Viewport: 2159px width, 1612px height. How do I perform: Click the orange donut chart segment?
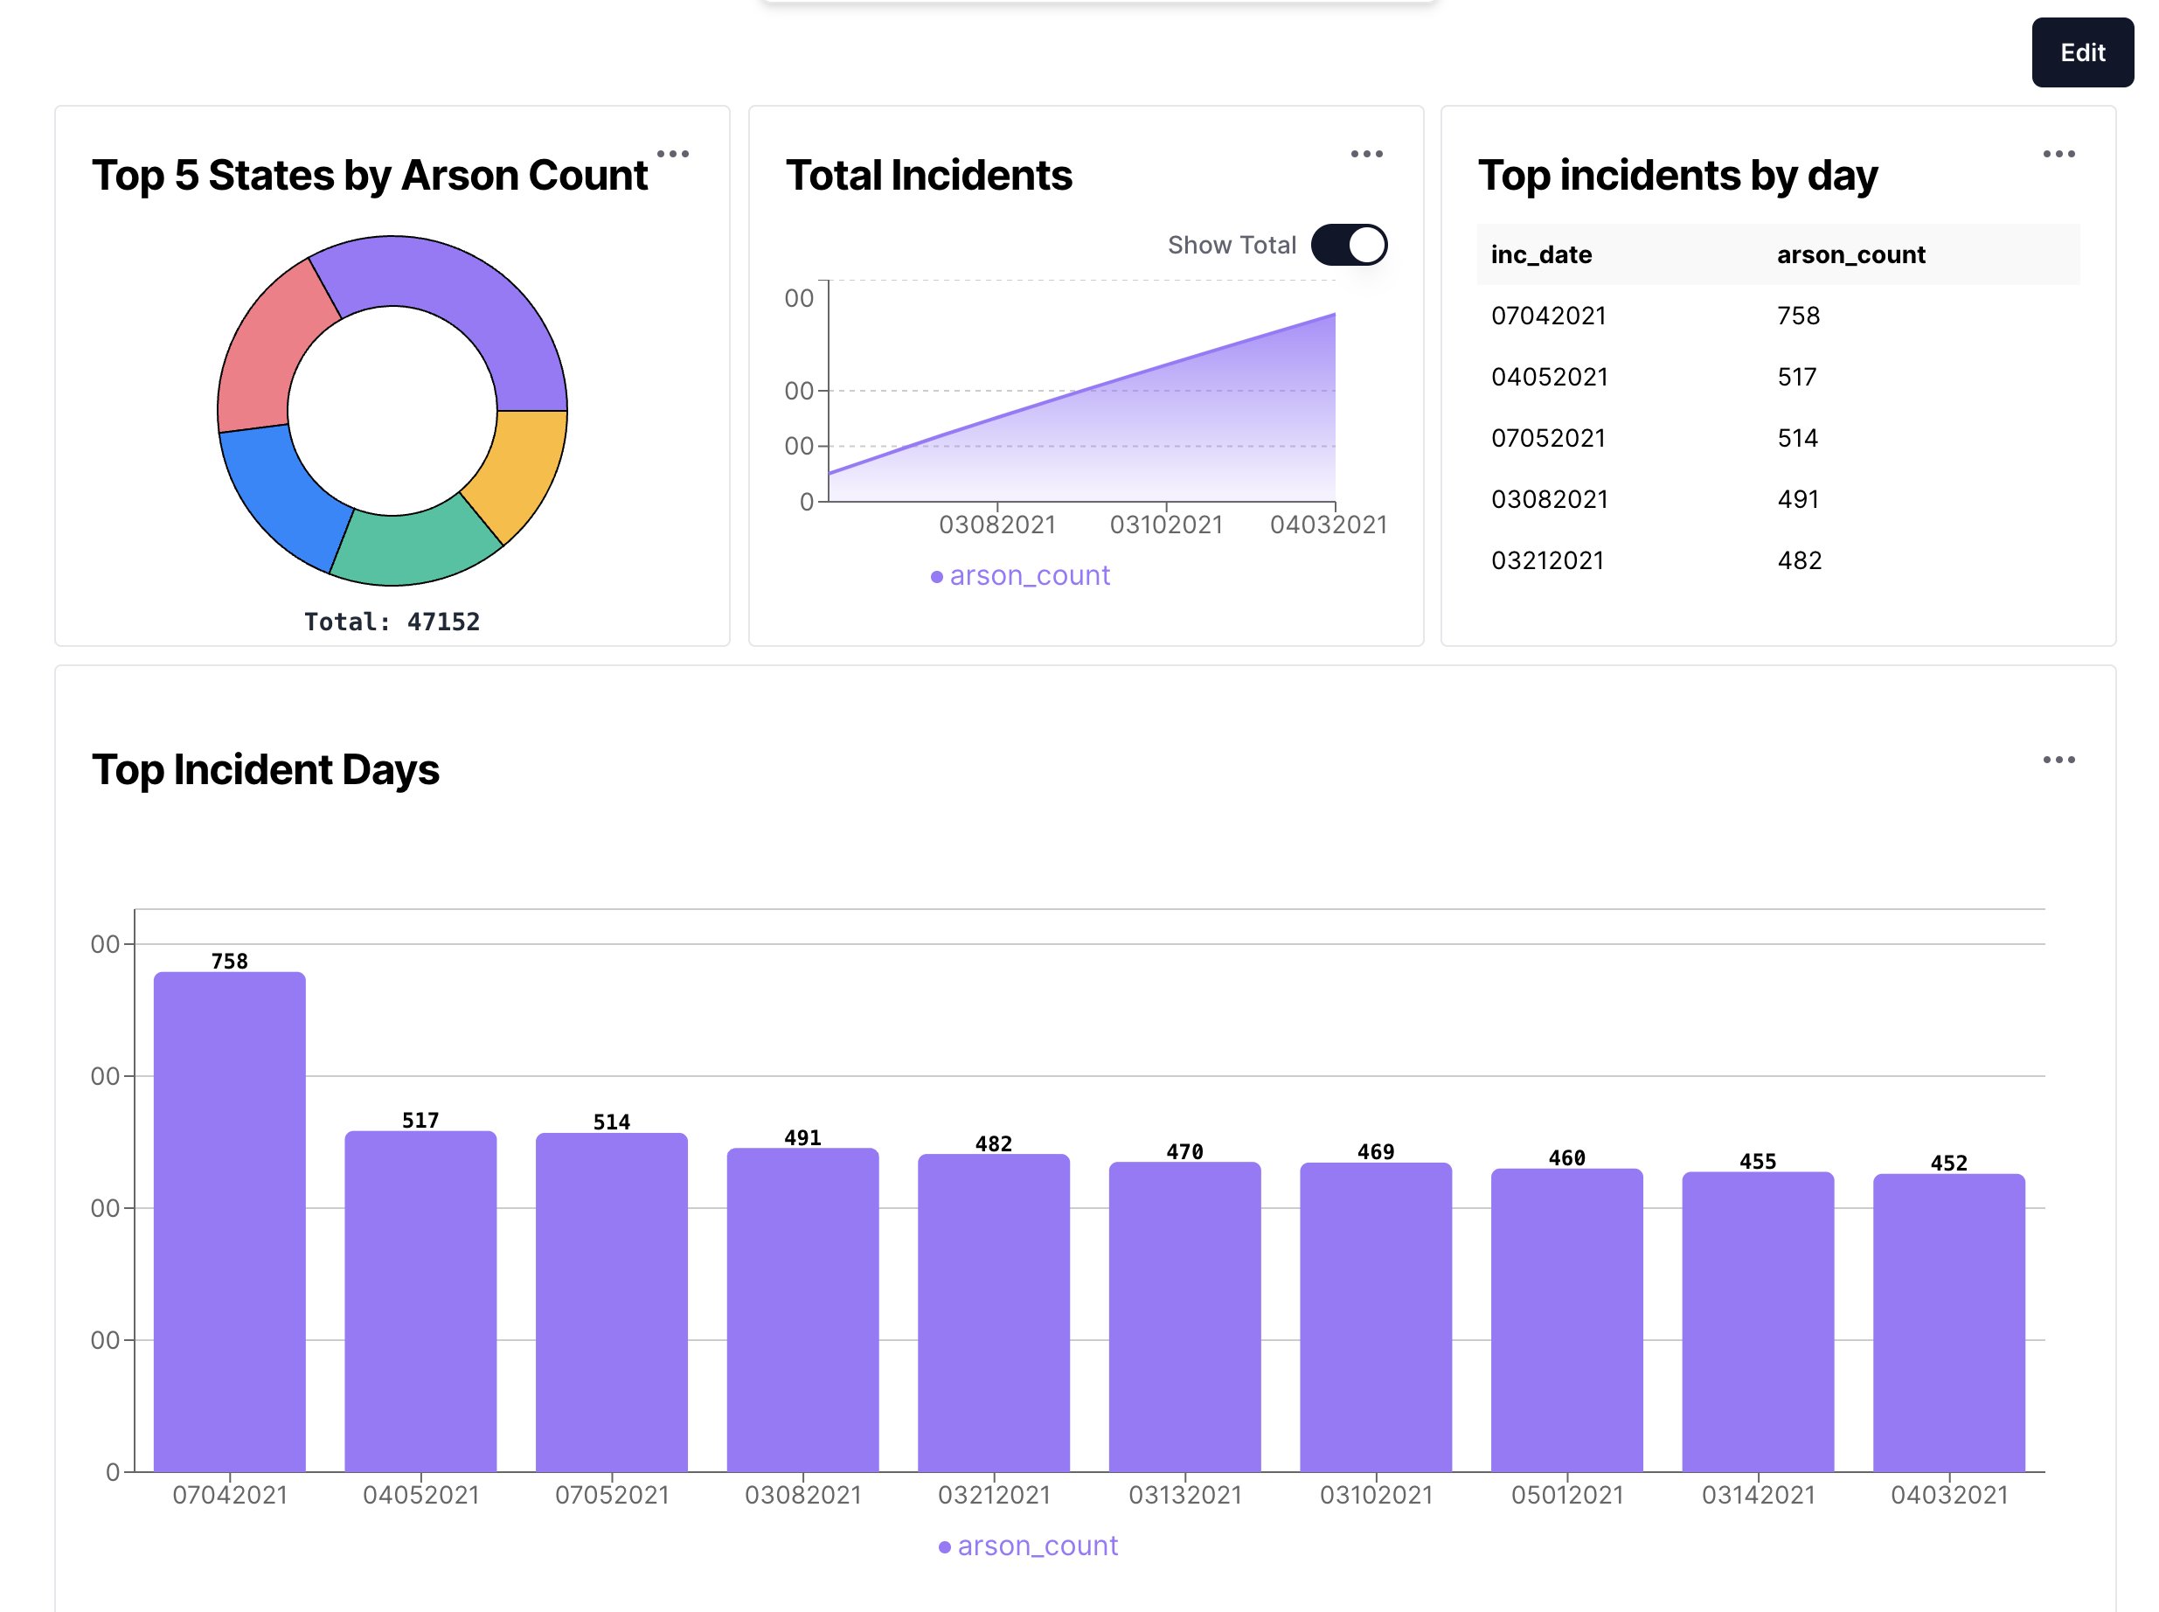pyautogui.click(x=517, y=469)
